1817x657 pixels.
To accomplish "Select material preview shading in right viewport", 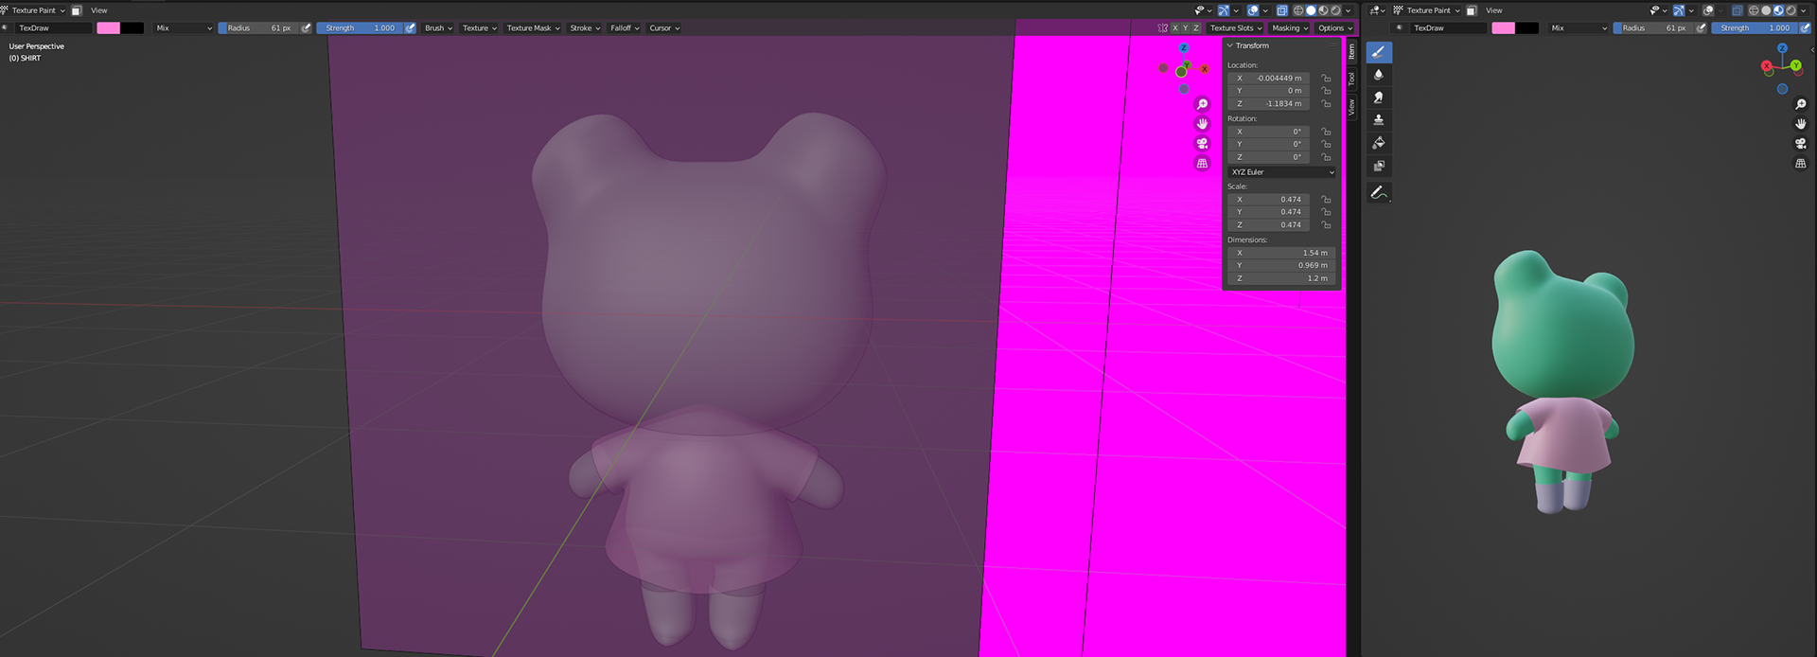I will tap(1778, 10).
